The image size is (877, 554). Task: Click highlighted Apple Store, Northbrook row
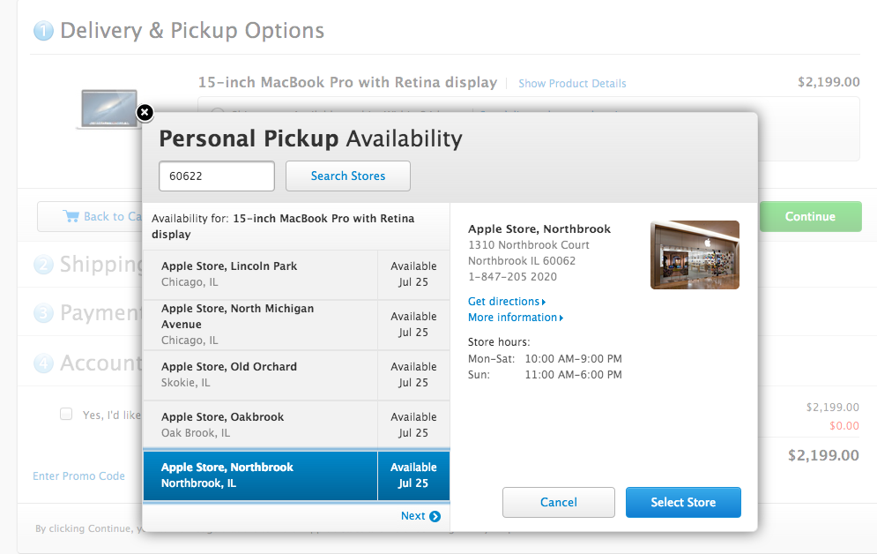click(x=260, y=475)
